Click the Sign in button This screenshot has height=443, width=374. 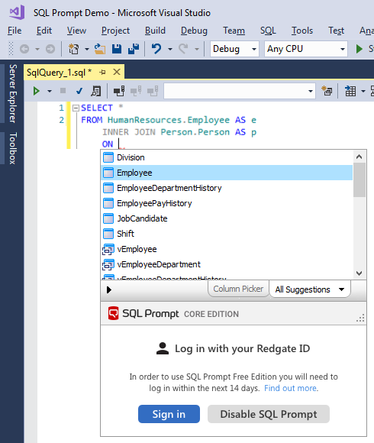coord(169,414)
